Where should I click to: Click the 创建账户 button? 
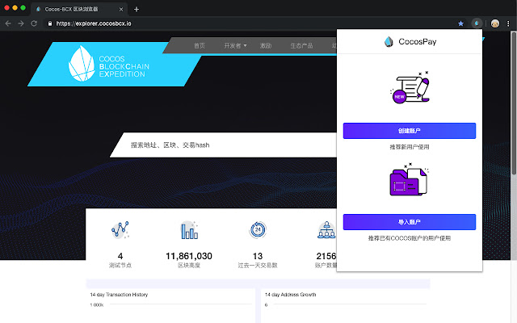point(410,131)
